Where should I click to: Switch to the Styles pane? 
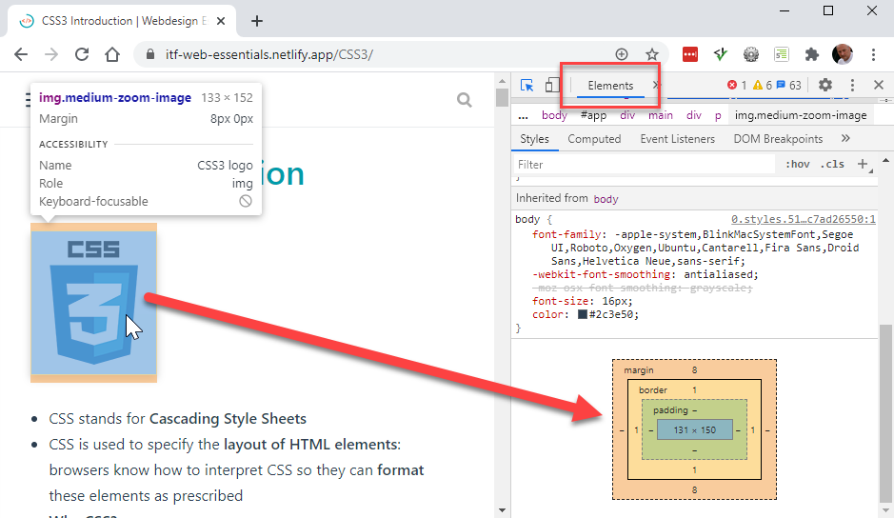[x=534, y=139]
